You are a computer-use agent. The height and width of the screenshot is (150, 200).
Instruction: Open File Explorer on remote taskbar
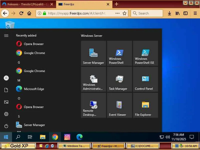tap(42, 137)
